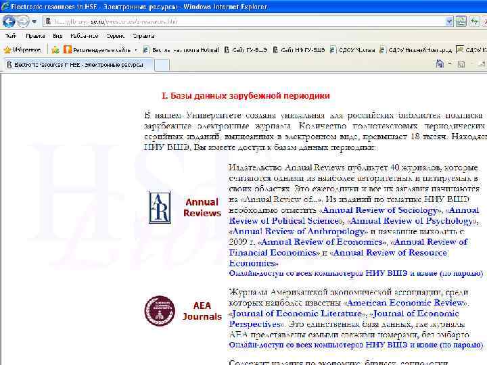The image size is (487, 365).
Task: Click online access link under AEA Journals
Action: coord(356,345)
